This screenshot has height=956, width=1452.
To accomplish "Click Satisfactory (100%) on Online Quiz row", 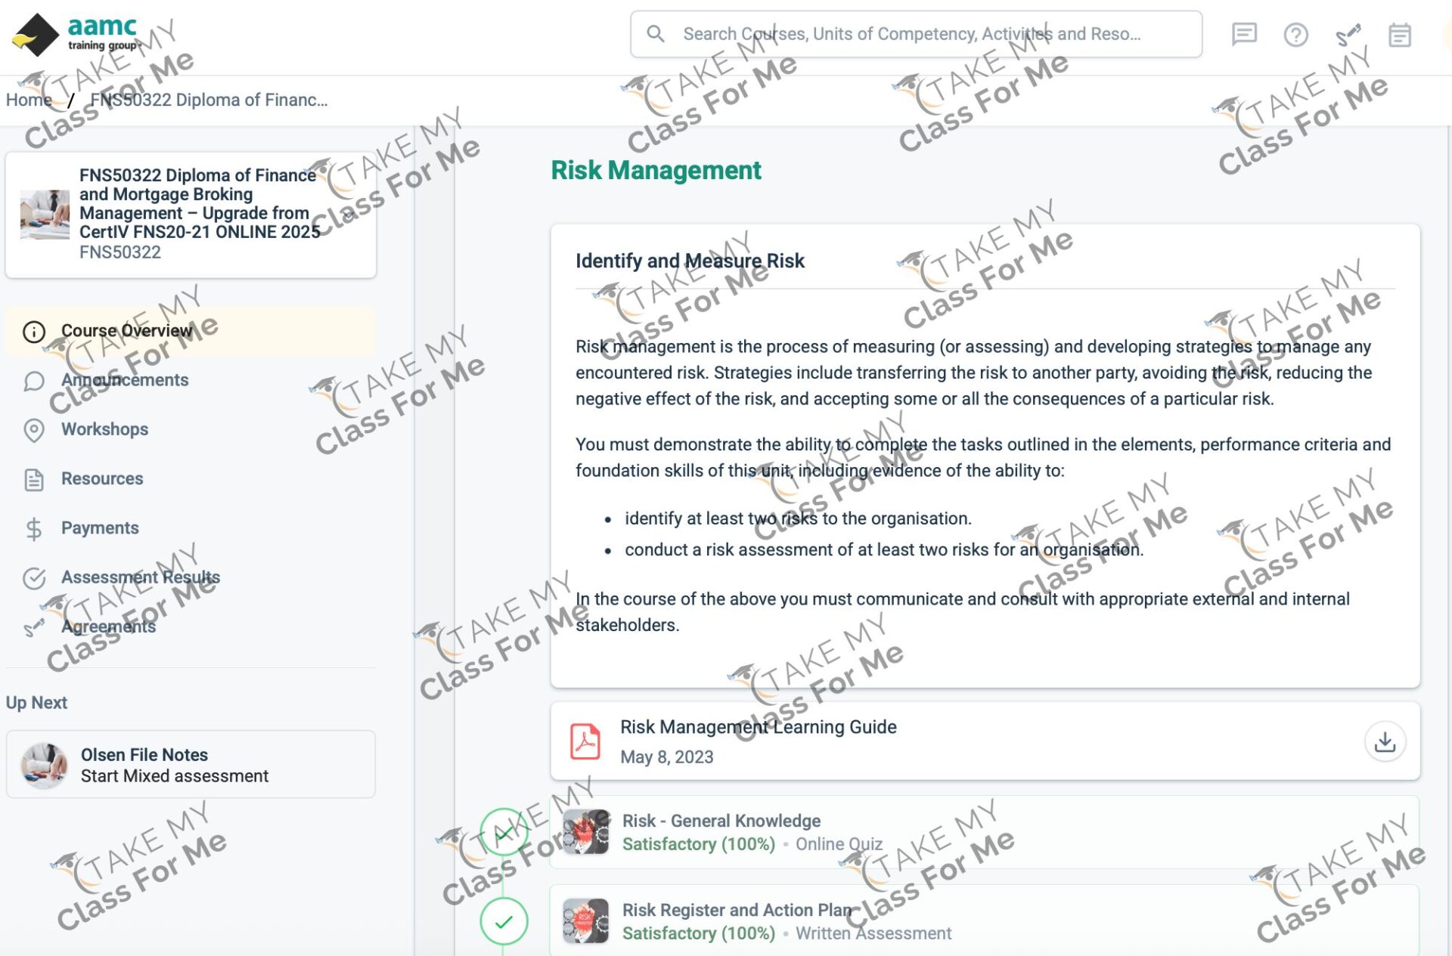I will coord(699,844).
